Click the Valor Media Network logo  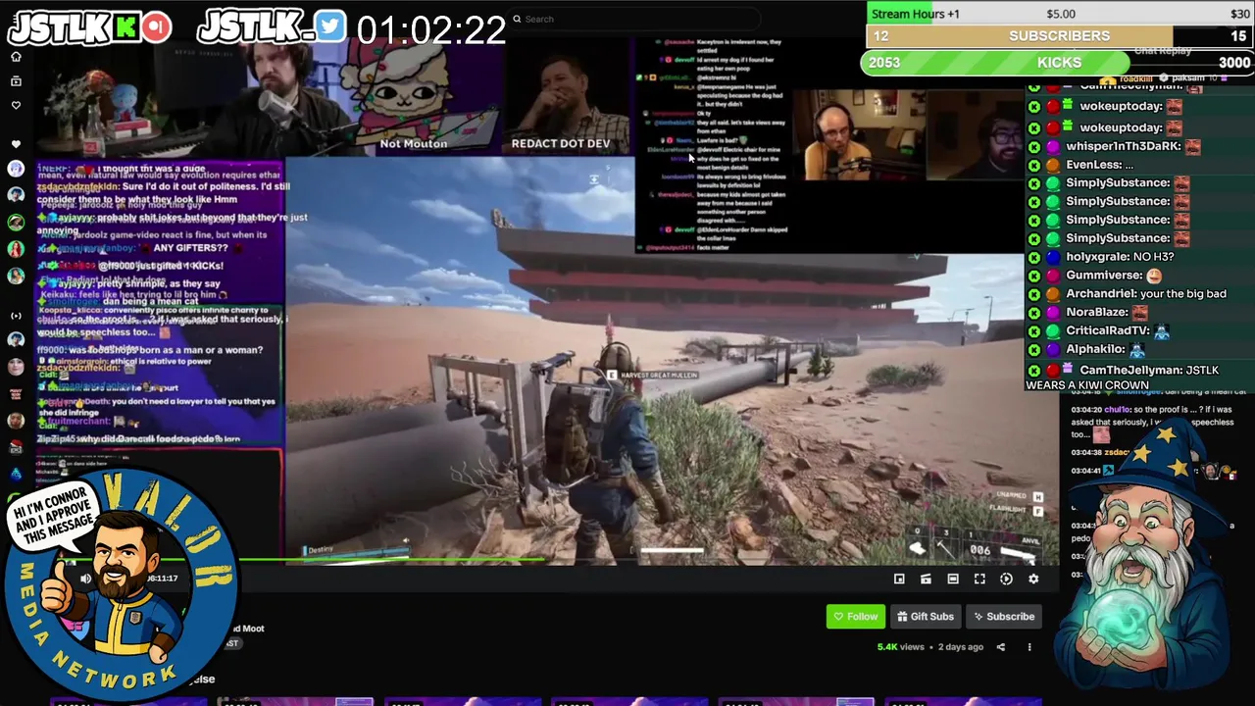click(x=121, y=586)
